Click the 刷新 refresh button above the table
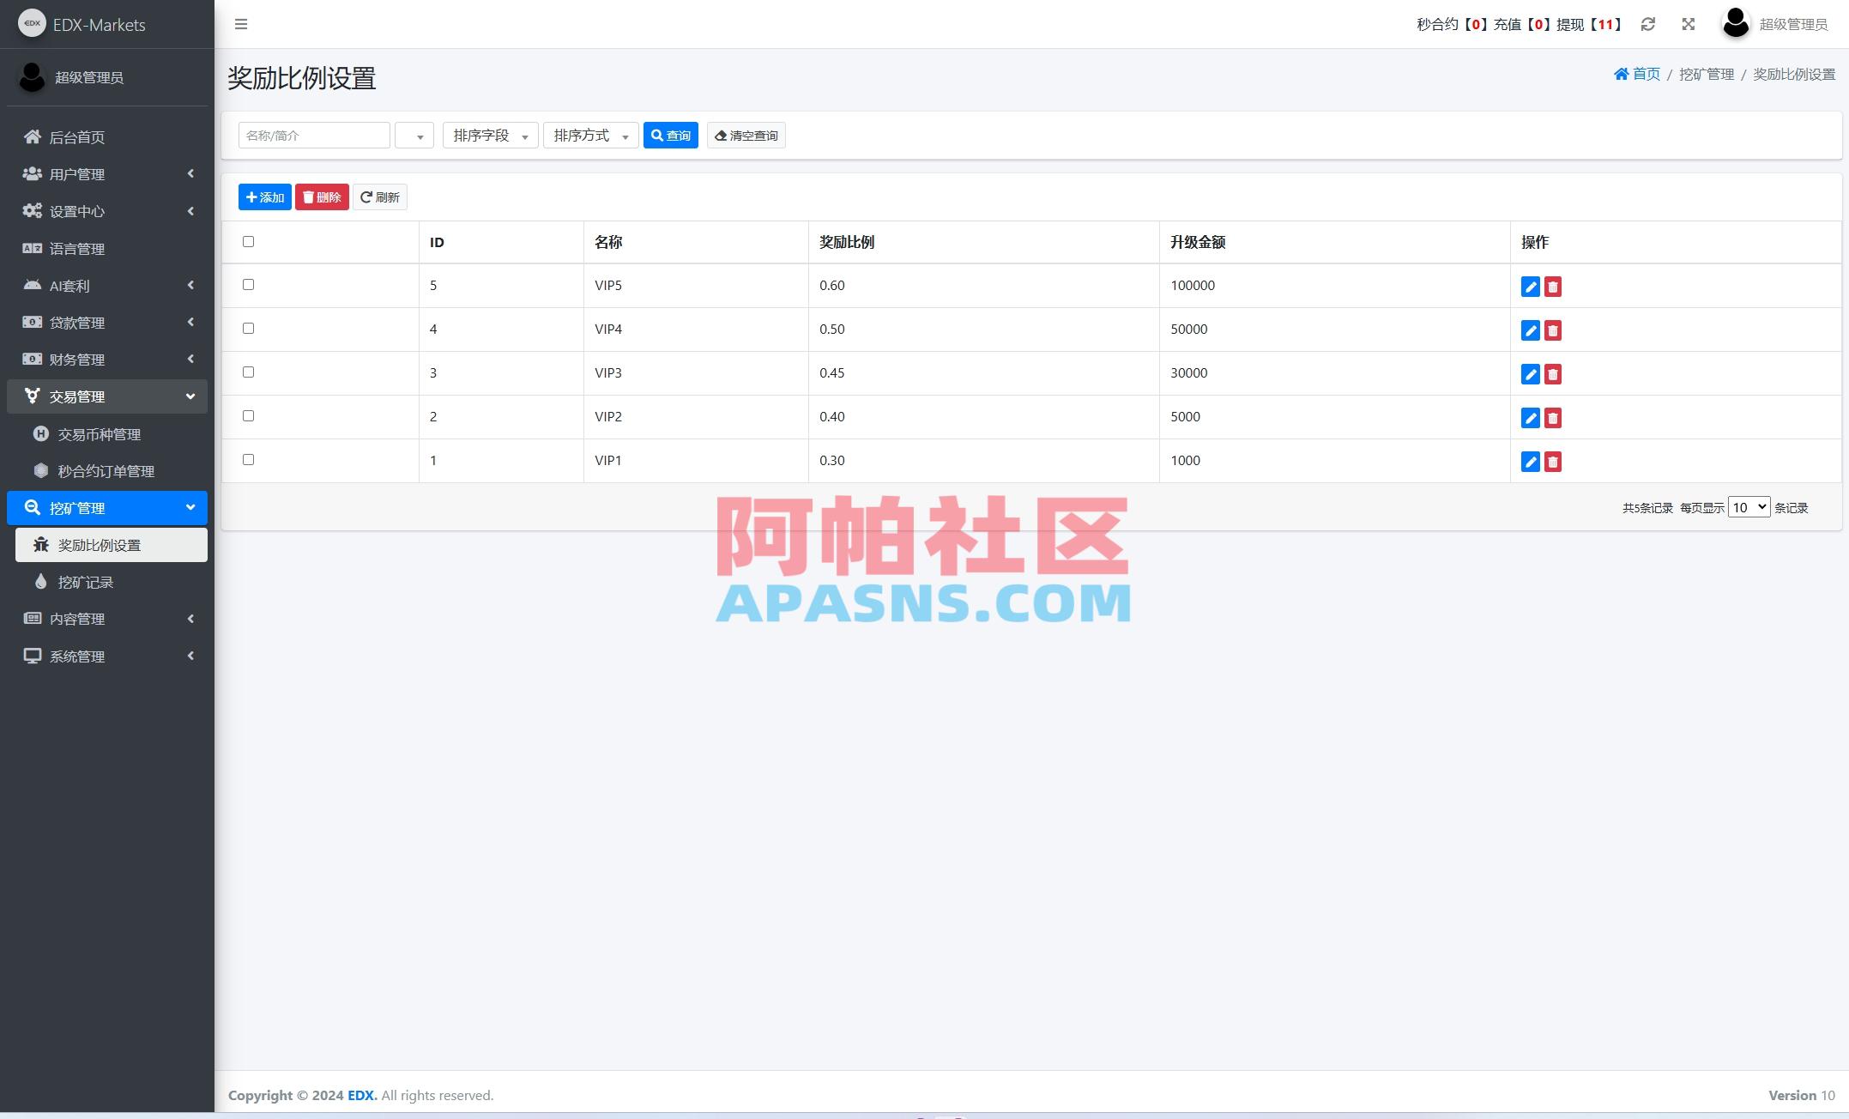Image resolution: width=1849 pixels, height=1119 pixels. [x=380, y=197]
